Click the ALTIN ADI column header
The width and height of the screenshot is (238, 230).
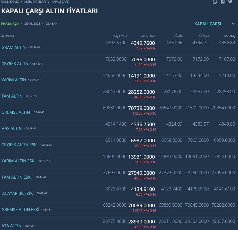point(8,36)
